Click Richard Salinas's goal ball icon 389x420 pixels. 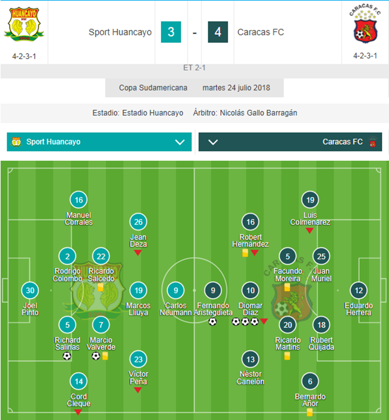[67, 356]
